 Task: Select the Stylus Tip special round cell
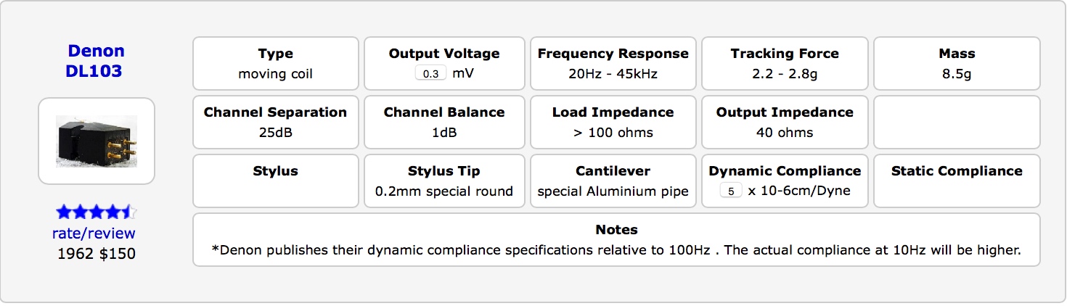[x=443, y=181]
